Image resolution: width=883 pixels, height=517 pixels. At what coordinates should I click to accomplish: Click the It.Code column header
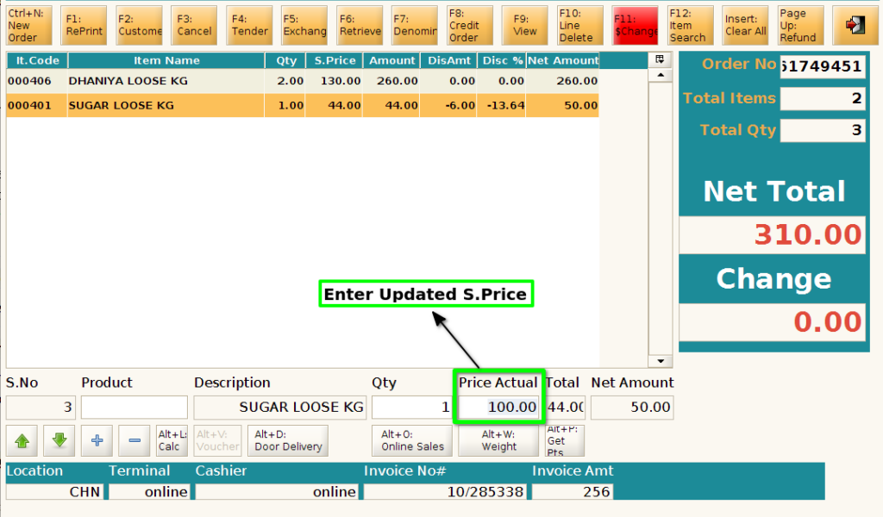pos(37,60)
